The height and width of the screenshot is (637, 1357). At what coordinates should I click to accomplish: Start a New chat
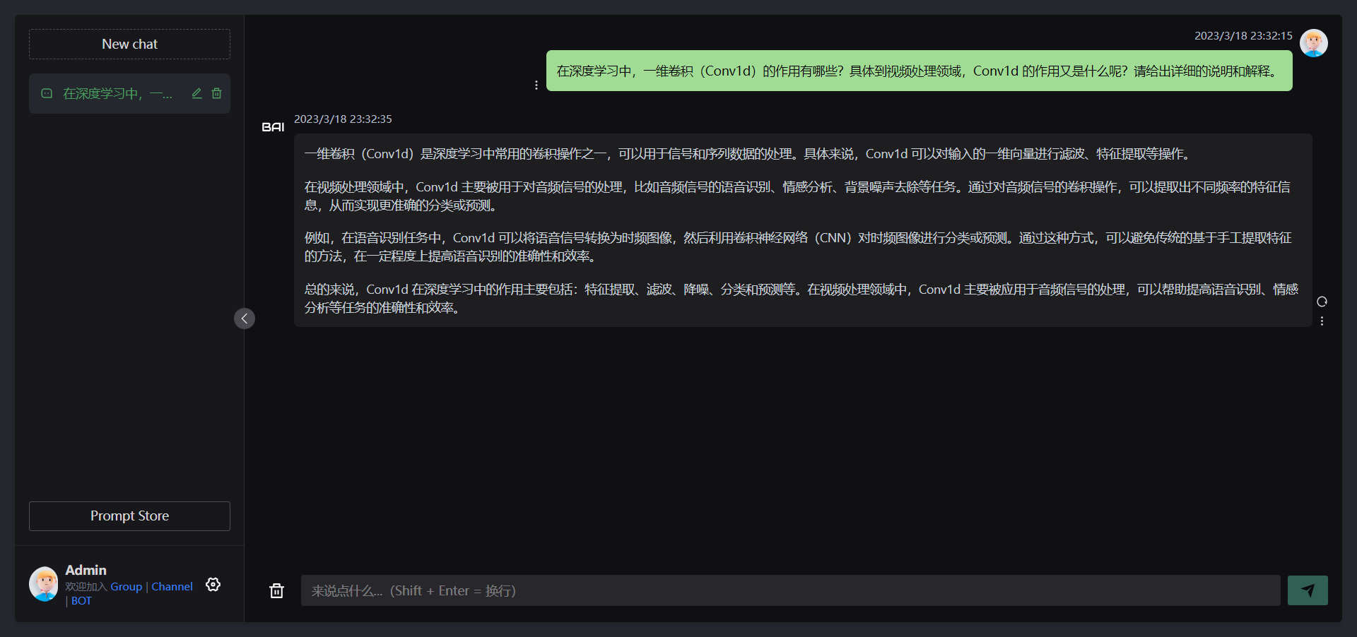(x=129, y=44)
